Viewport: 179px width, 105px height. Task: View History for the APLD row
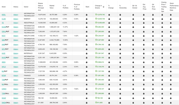point(16,67)
